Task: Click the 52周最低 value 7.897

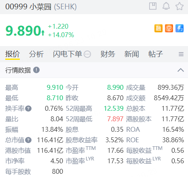Action: click(x=115, y=119)
